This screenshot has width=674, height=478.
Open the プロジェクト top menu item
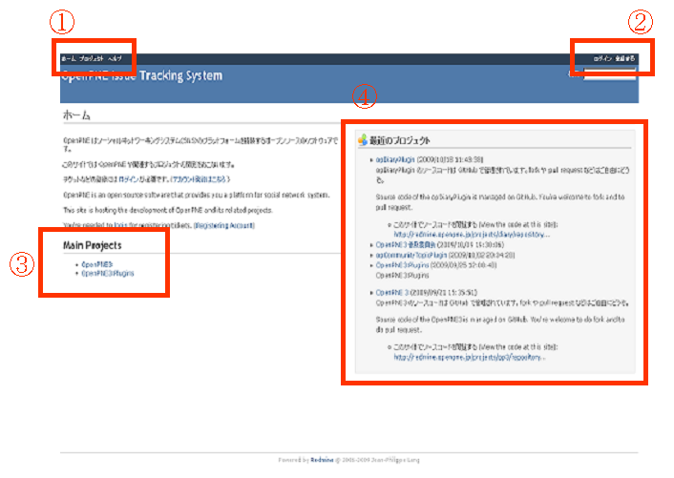pos(91,58)
